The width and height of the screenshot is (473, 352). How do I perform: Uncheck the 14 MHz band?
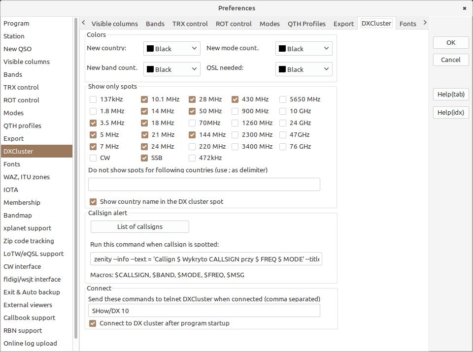pos(144,111)
